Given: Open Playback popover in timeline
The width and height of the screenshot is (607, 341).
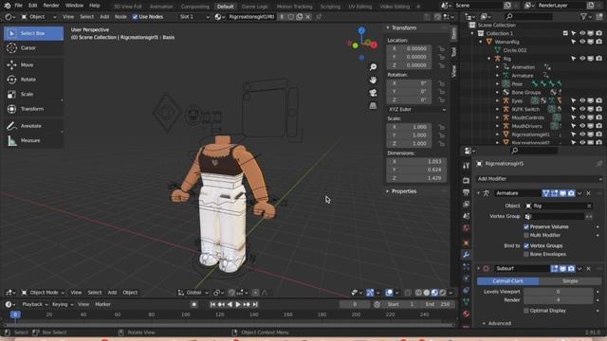Looking at the screenshot, I should click(x=34, y=305).
